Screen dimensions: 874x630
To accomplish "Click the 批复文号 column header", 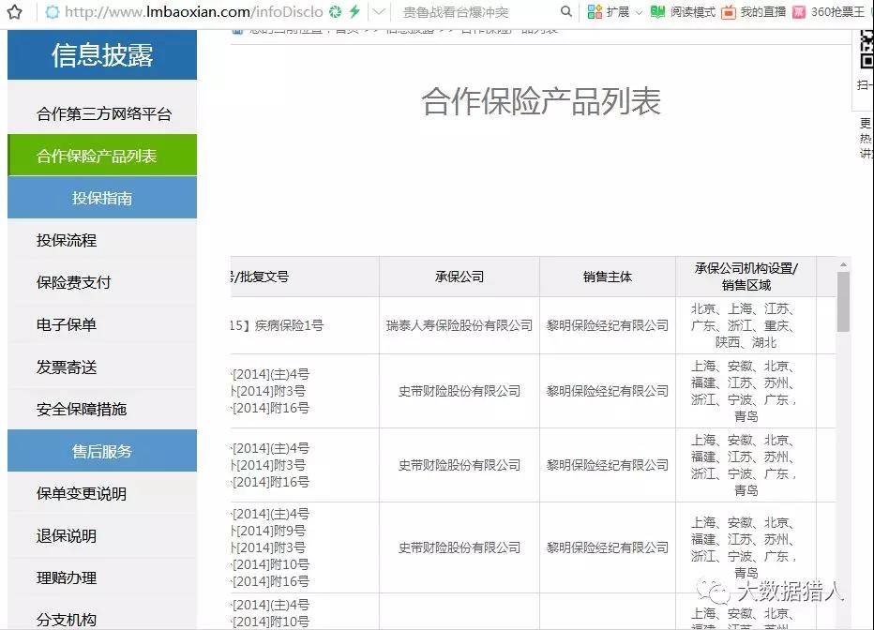I will [305, 277].
